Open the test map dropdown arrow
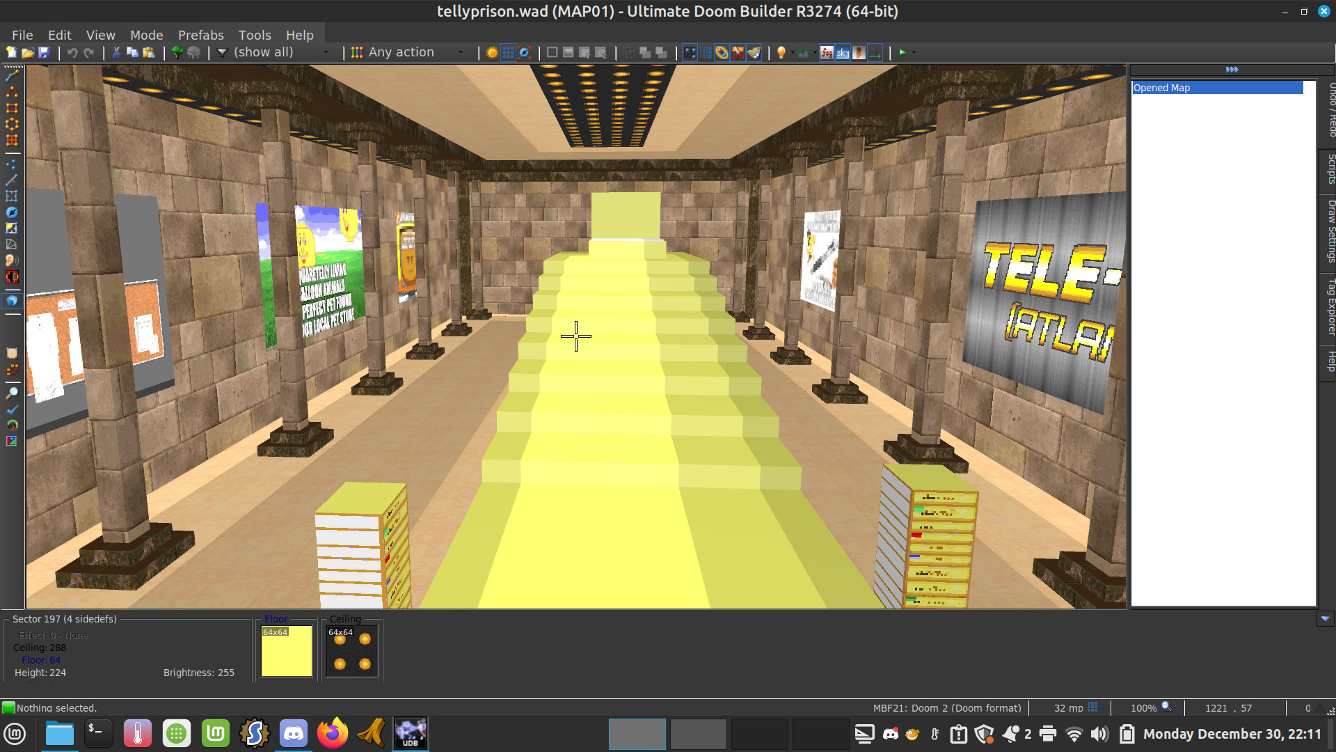This screenshot has height=752, width=1336. click(914, 53)
